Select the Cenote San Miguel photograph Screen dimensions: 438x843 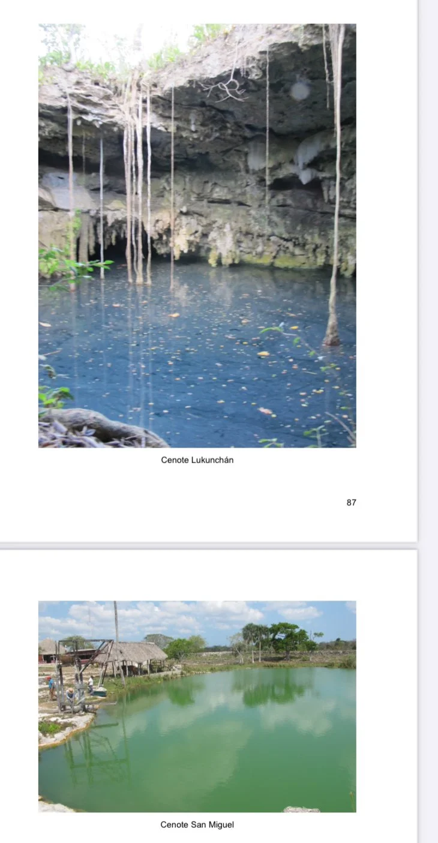click(x=197, y=706)
